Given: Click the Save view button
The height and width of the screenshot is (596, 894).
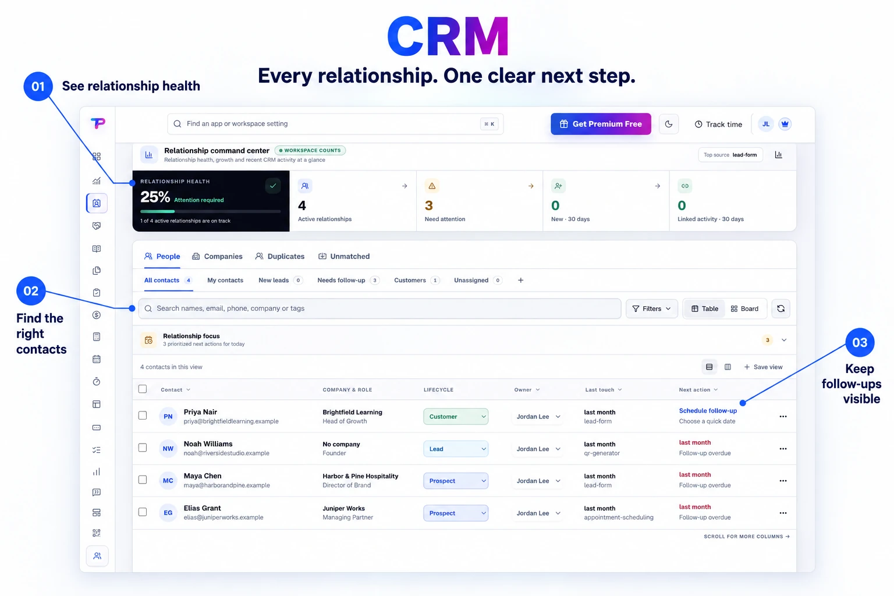Looking at the screenshot, I should coord(763,367).
